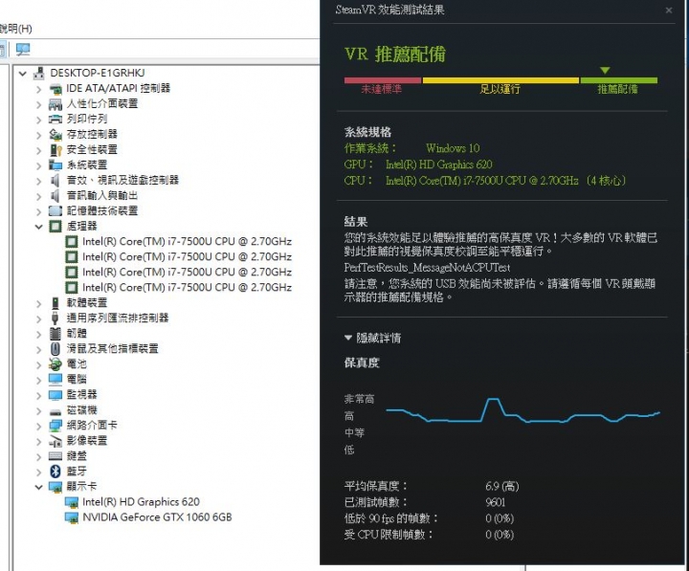
Task: Click the 影像裝置 imaging icon
Action: tap(56, 441)
